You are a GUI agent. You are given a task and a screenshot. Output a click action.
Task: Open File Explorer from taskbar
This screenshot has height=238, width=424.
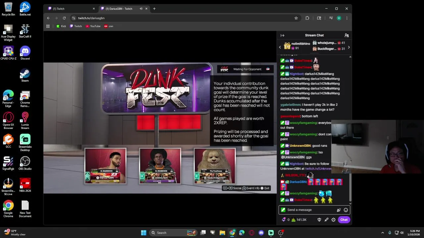point(222,233)
